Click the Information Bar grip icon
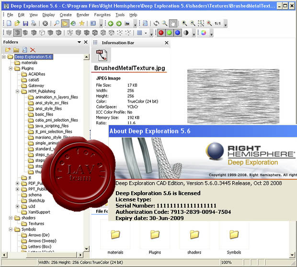The width and height of the screenshot is (297, 267). click(x=95, y=43)
